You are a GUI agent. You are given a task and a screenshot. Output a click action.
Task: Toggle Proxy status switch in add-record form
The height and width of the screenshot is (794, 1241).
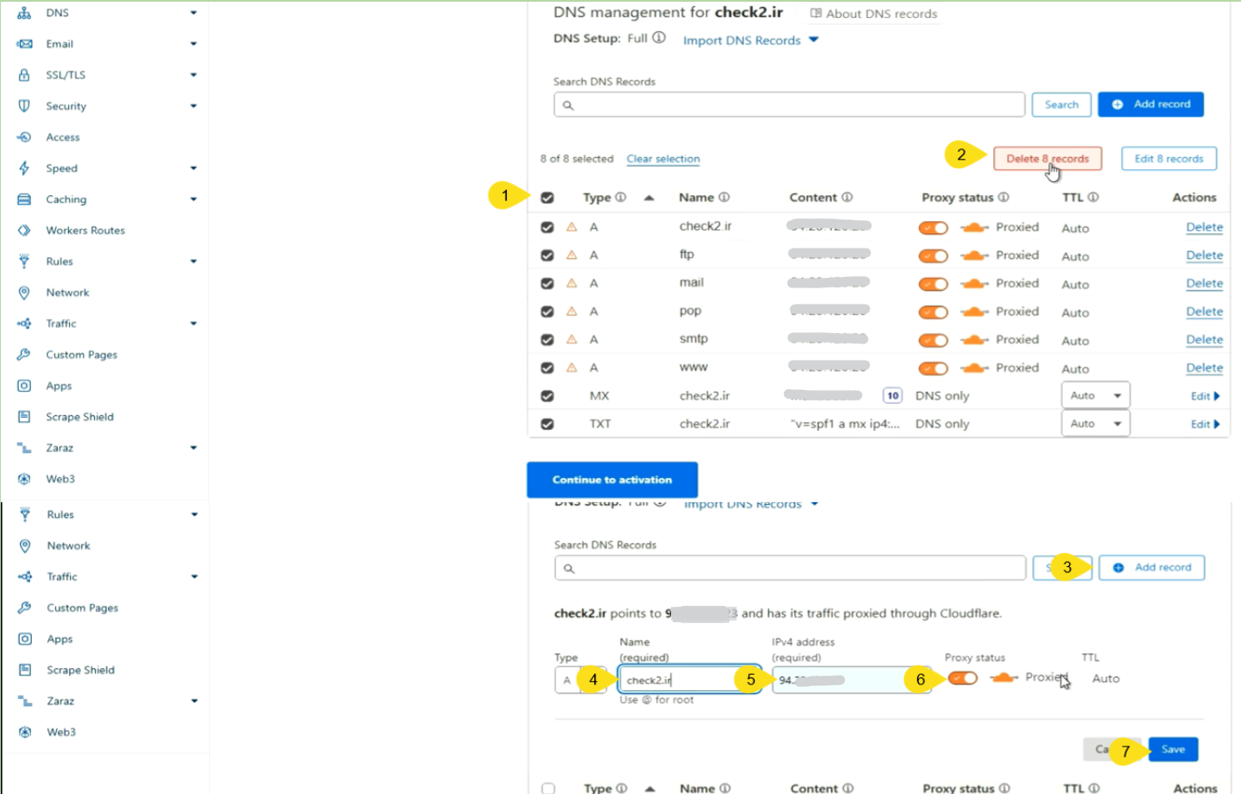point(963,678)
